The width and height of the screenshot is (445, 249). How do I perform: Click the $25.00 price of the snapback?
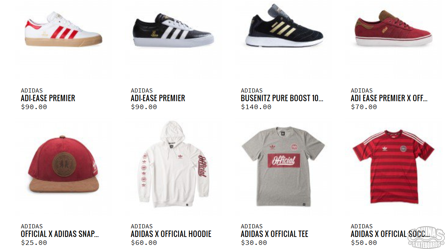tap(34, 243)
